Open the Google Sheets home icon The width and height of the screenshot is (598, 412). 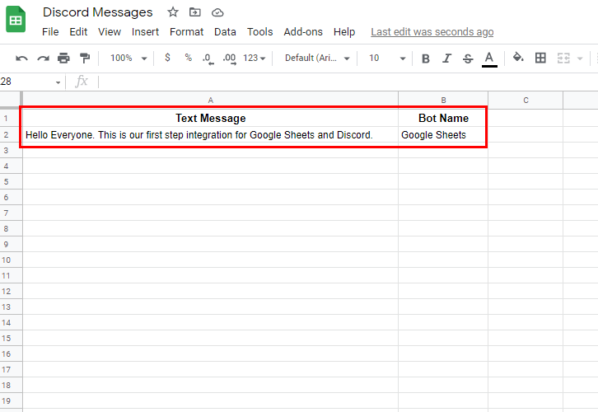(16, 19)
